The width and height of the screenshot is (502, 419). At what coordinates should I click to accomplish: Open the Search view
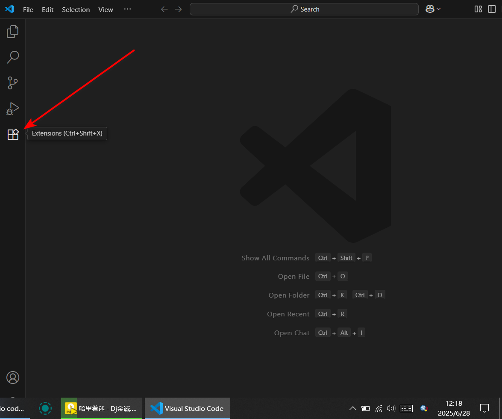pos(13,57)
